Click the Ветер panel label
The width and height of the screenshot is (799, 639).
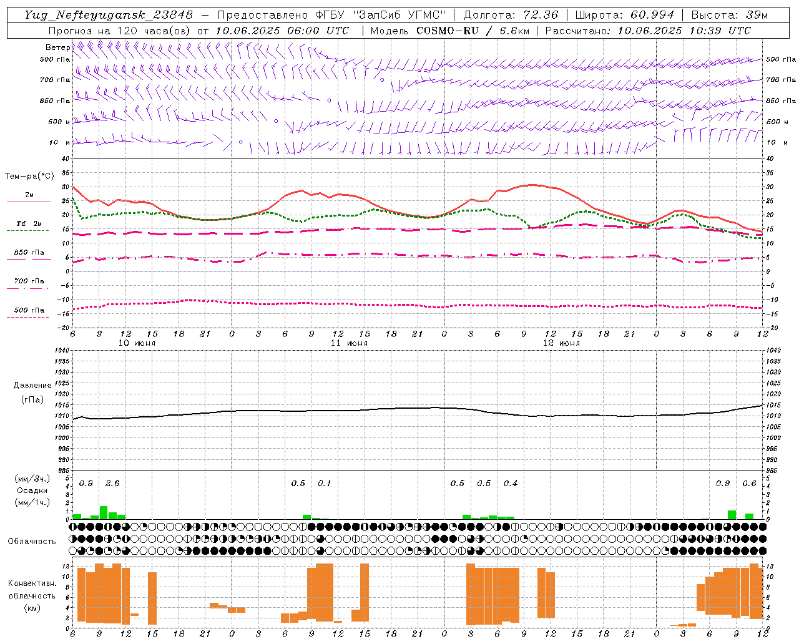pos(57,47)
